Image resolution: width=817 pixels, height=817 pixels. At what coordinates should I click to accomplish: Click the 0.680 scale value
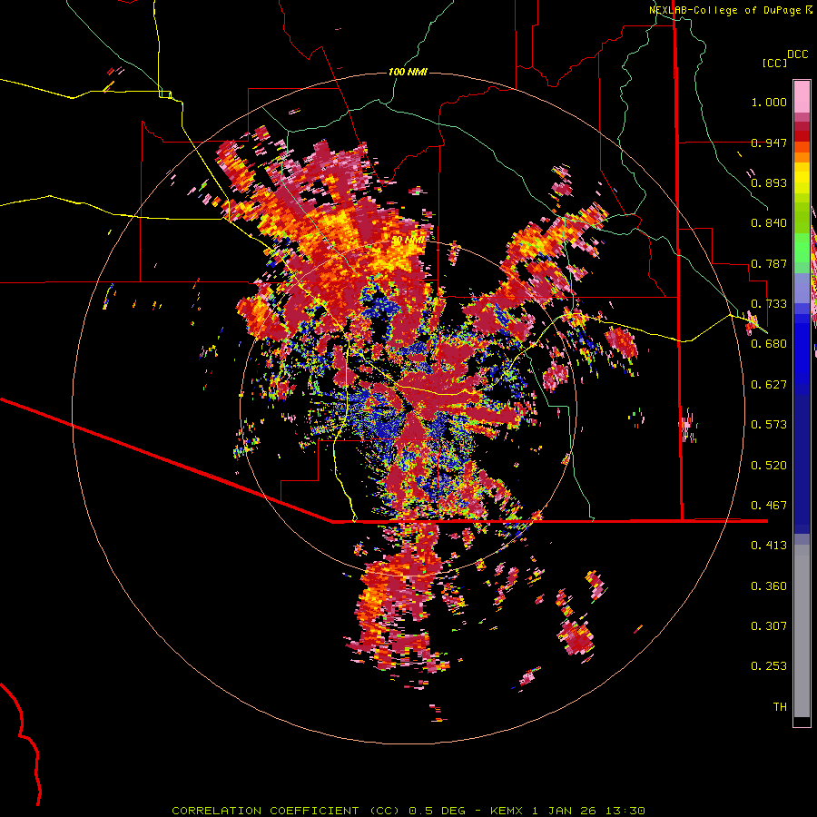click(769, 344)
